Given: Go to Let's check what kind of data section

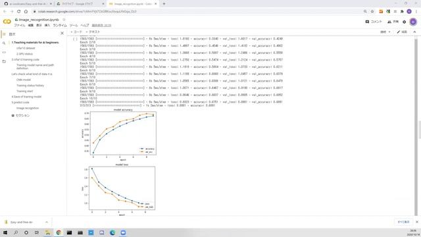Looking at the screenshot, I should pos(32,74).
